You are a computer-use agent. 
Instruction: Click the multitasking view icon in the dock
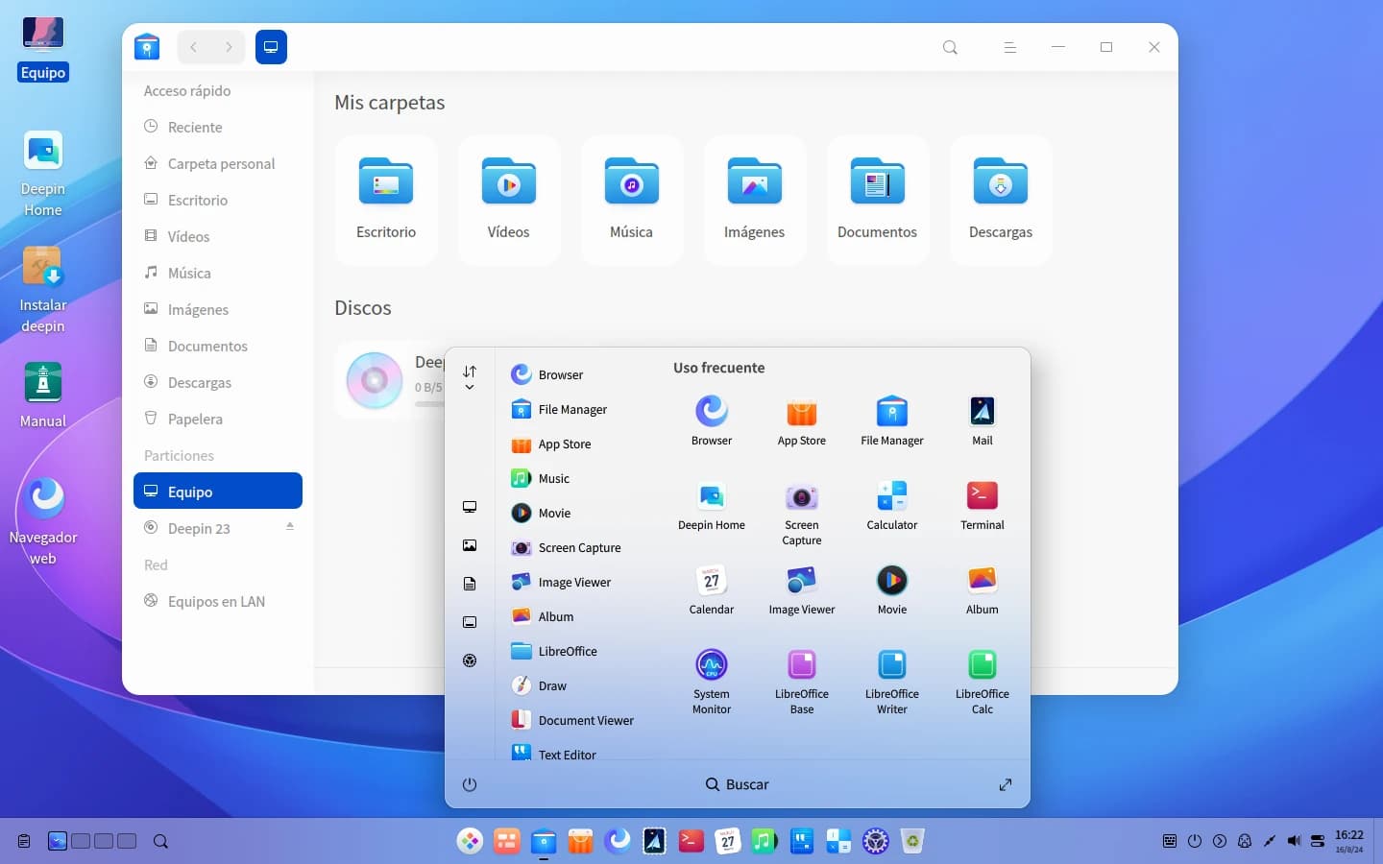tap(506, 842)
